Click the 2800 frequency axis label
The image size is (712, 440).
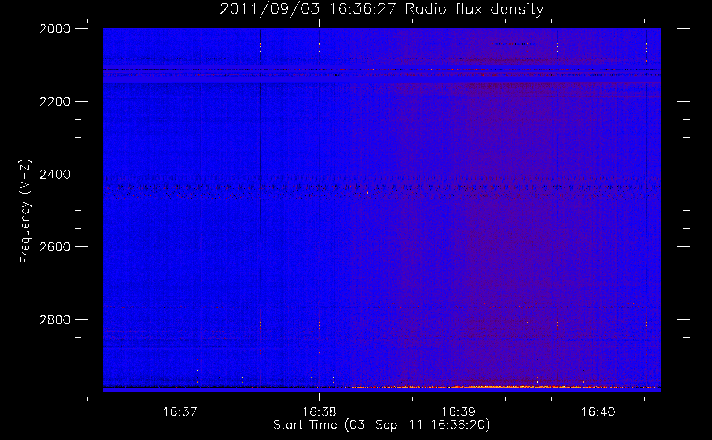point(55,320)
